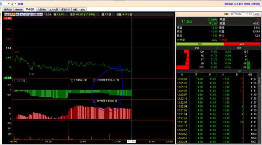Click the bid row with 109 at 11.80

197,52
